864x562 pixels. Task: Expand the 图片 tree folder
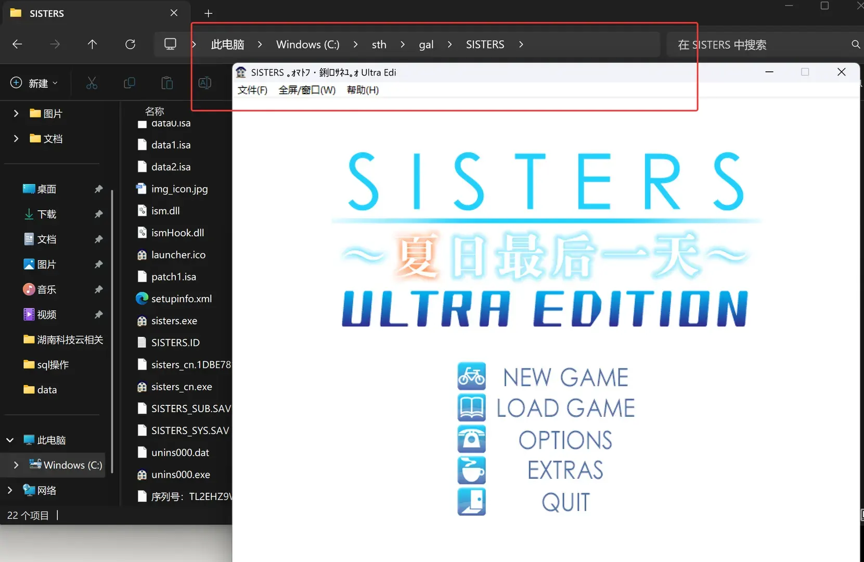[x=16, y=113]
